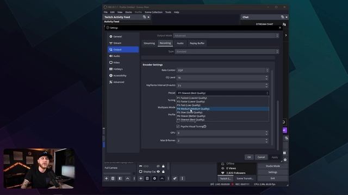Choose P6: Slower (Better Quality) preset
Image resolution: width=348 pixels, height=195 pixels.
coord(222,116)
